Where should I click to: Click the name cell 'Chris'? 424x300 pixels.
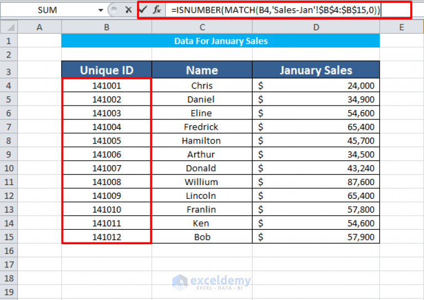pos(202,86)
